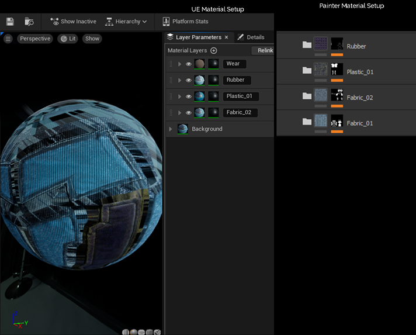Click the Platform Stats button

185,22
